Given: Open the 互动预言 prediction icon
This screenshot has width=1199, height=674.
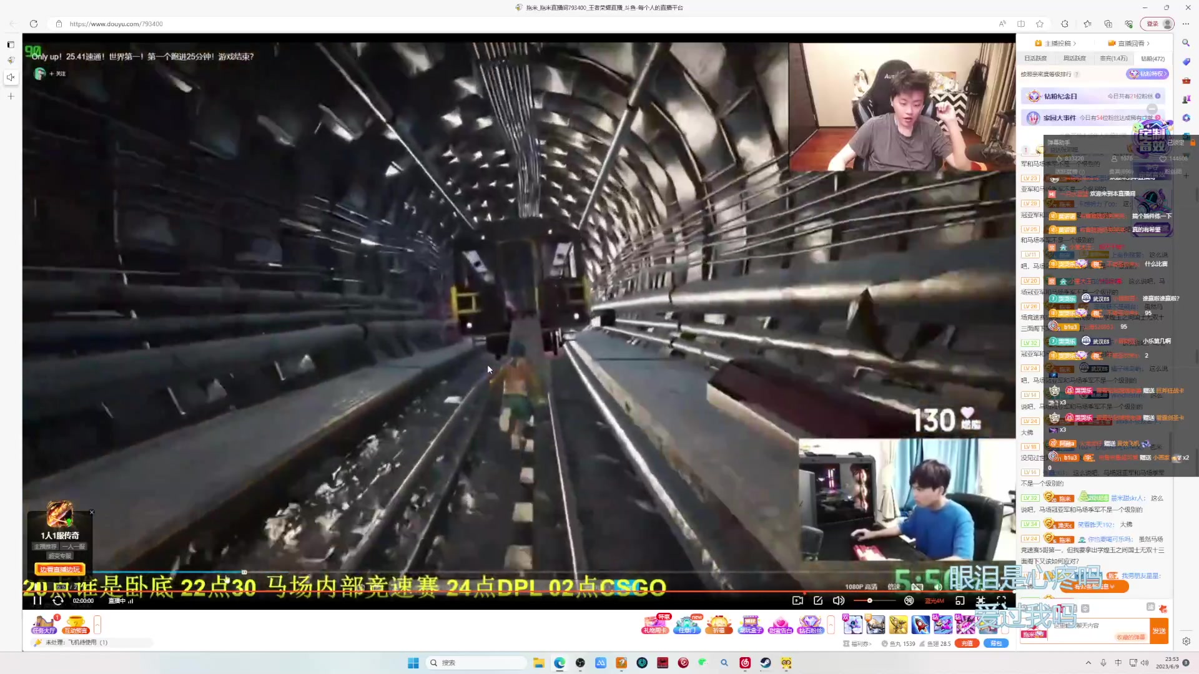Looking at the screenshot, I should click(x=76, y=624).
